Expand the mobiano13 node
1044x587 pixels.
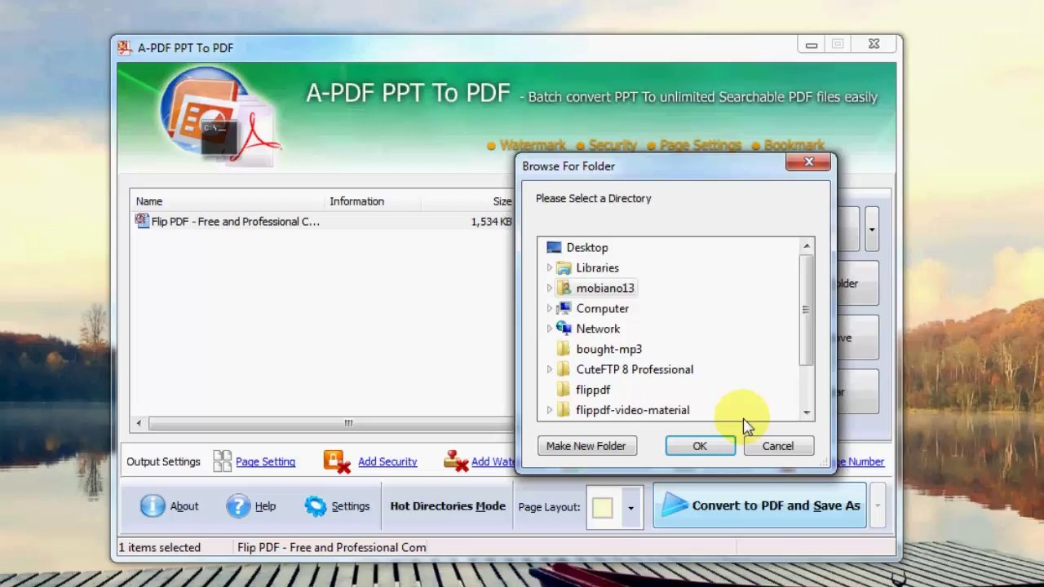point(549,288)
